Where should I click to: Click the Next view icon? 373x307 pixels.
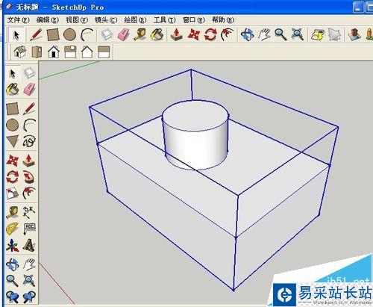tap(29, 297)
